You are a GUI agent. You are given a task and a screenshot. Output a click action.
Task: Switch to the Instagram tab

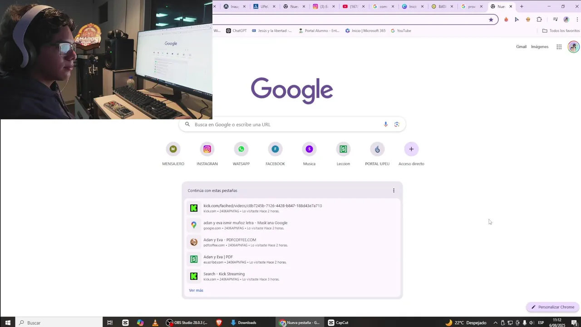324,6
